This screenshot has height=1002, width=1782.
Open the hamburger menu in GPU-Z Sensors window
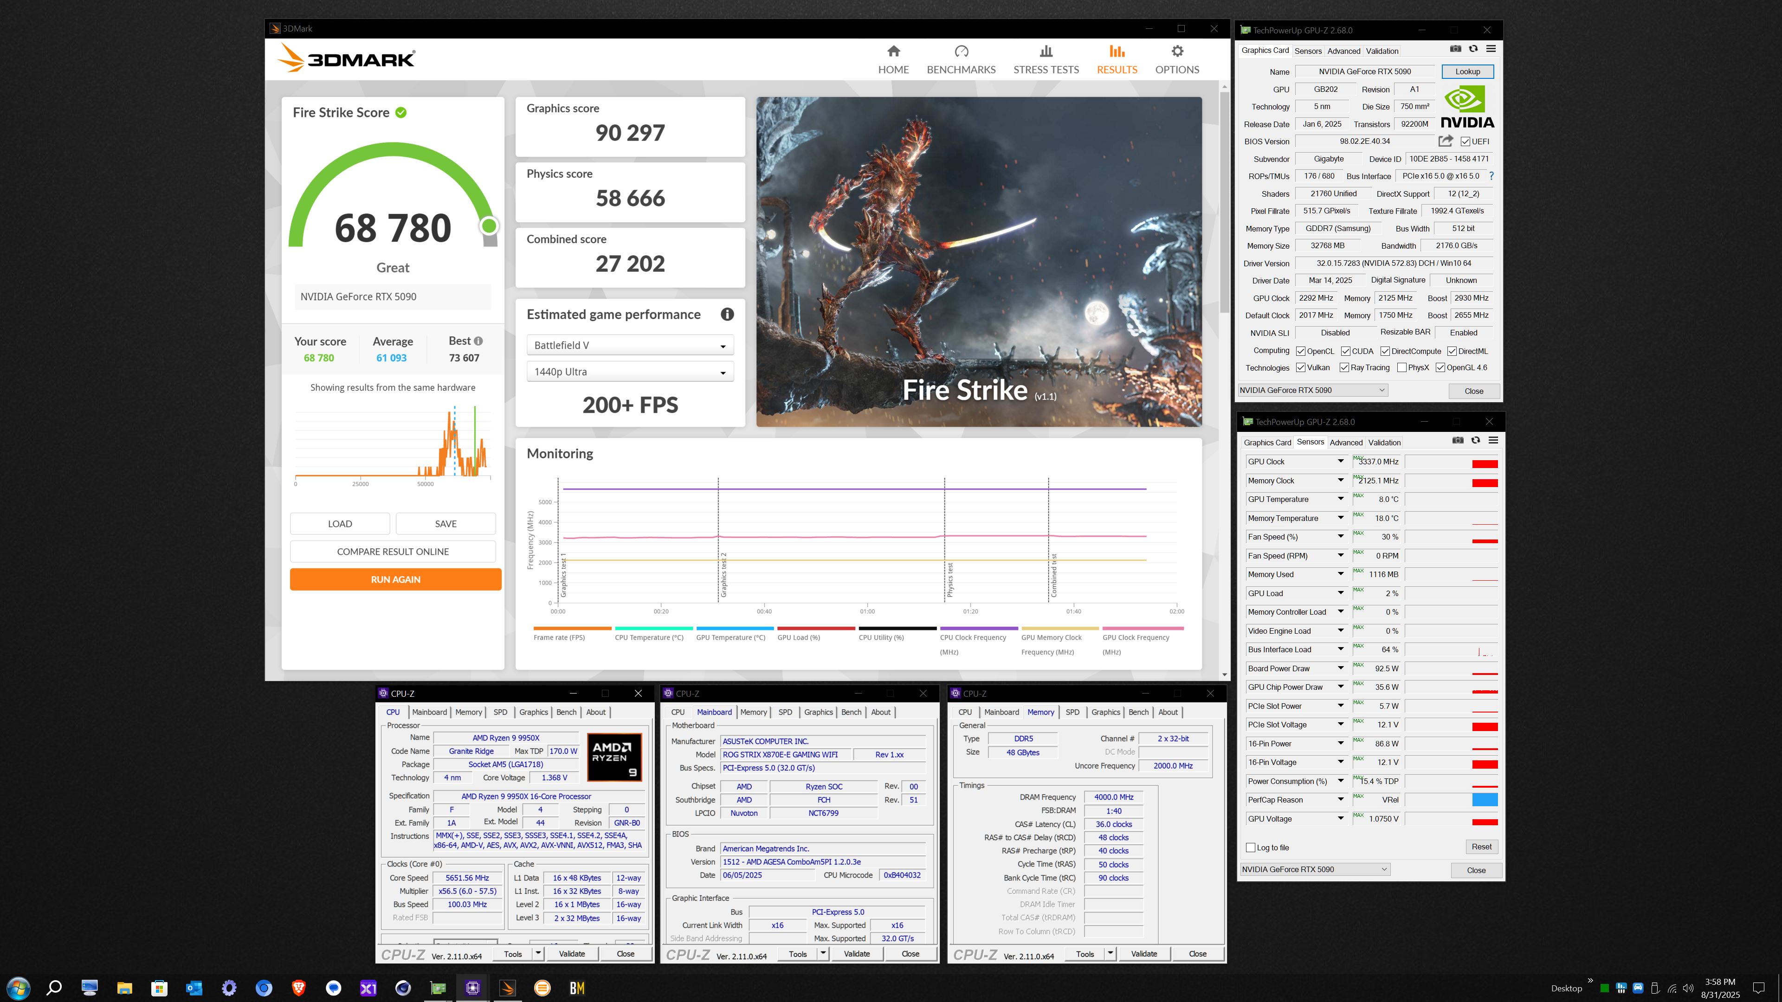click(1493, 441)
